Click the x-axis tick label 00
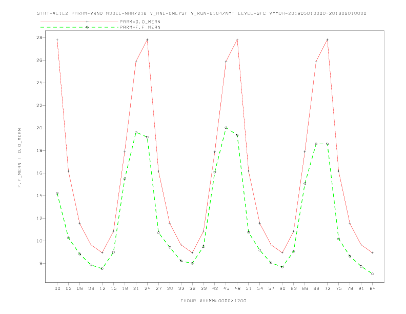The height and width of the screenshot is (314, 406). click(57, 288)
